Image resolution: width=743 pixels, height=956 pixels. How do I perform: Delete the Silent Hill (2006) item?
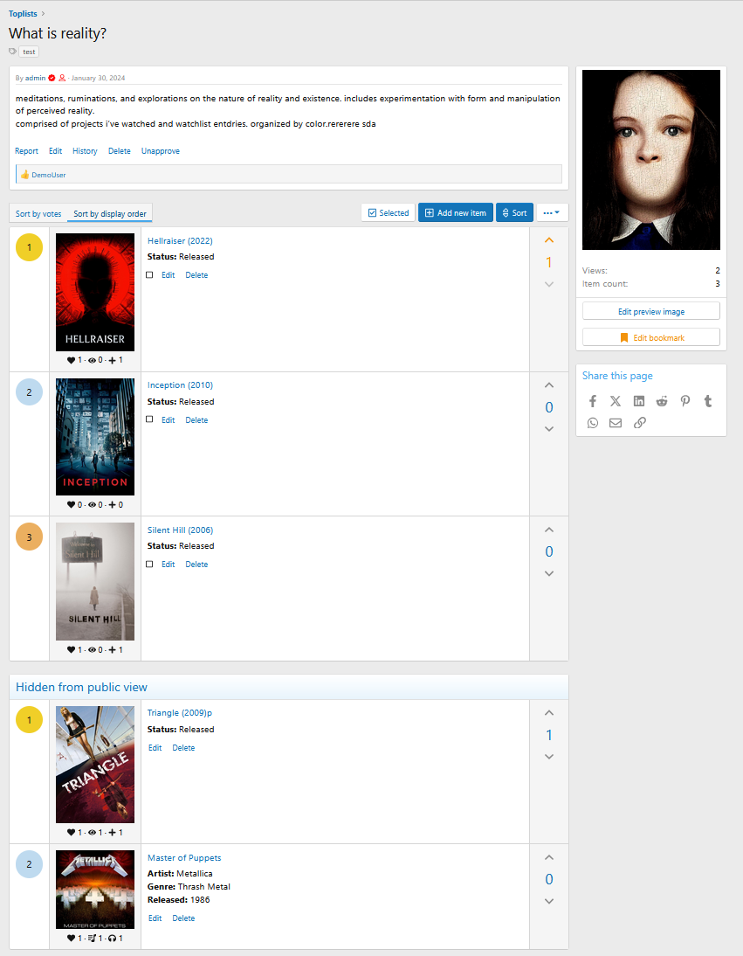coord(196,565)
